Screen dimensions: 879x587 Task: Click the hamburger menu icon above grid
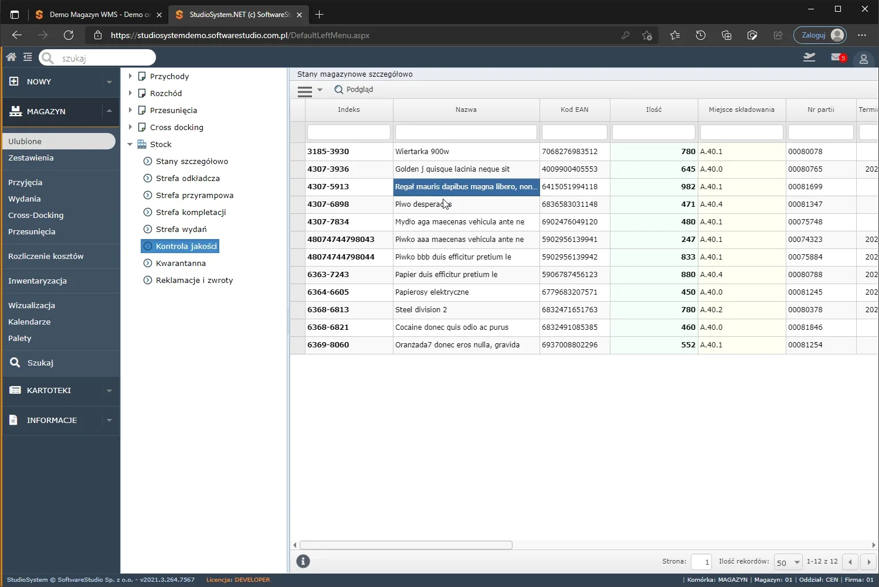tap(305, 91)
